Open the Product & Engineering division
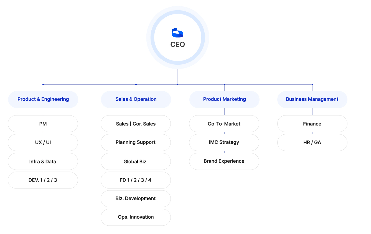The height and width of the screenshot is (234, 371). pyautogui.click(x=43, y=99)
